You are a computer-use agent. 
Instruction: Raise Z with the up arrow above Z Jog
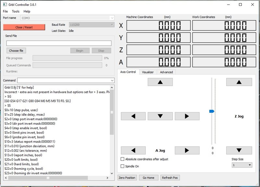coord(239,82)
